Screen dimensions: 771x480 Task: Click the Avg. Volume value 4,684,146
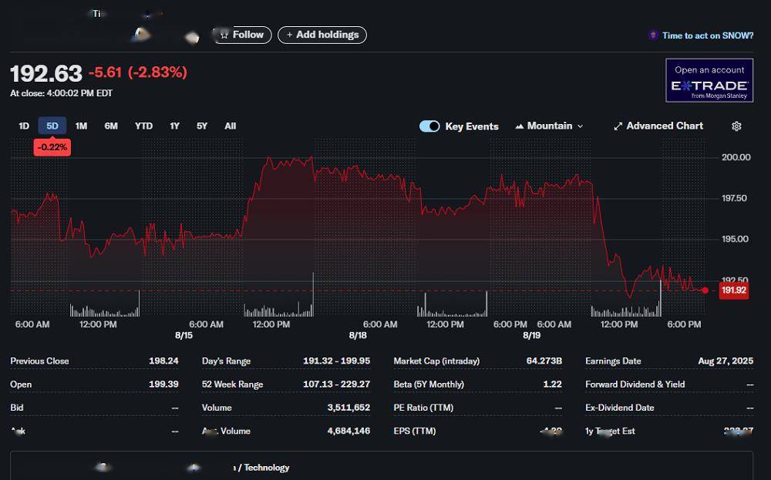click(348, 431)
